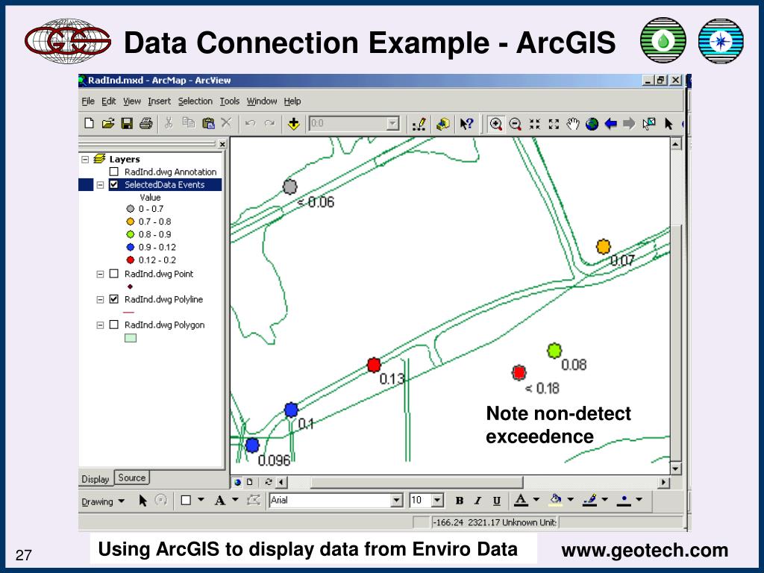Open the Arial font dropdown

tap(397, 501)
